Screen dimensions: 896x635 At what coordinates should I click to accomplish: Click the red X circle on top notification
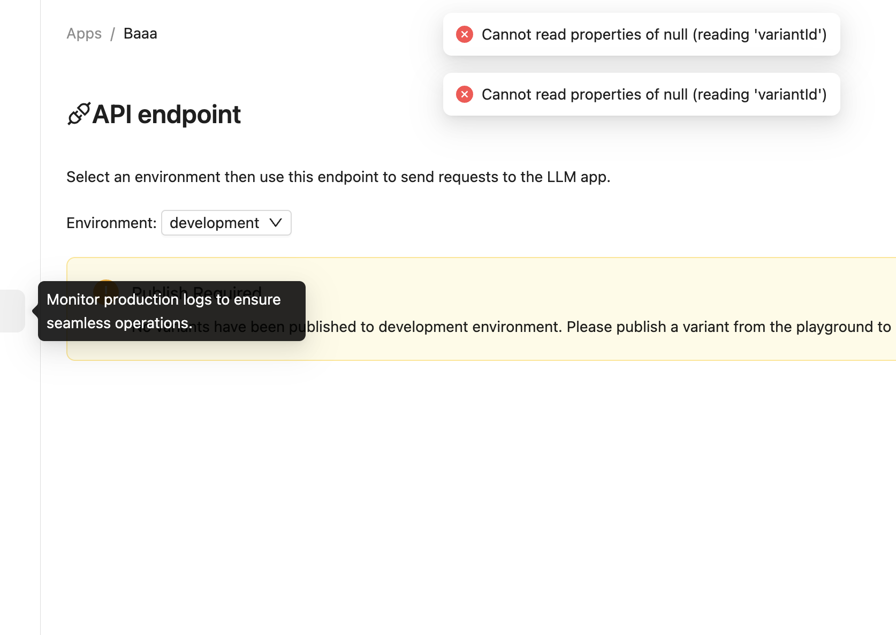point(465,34)
